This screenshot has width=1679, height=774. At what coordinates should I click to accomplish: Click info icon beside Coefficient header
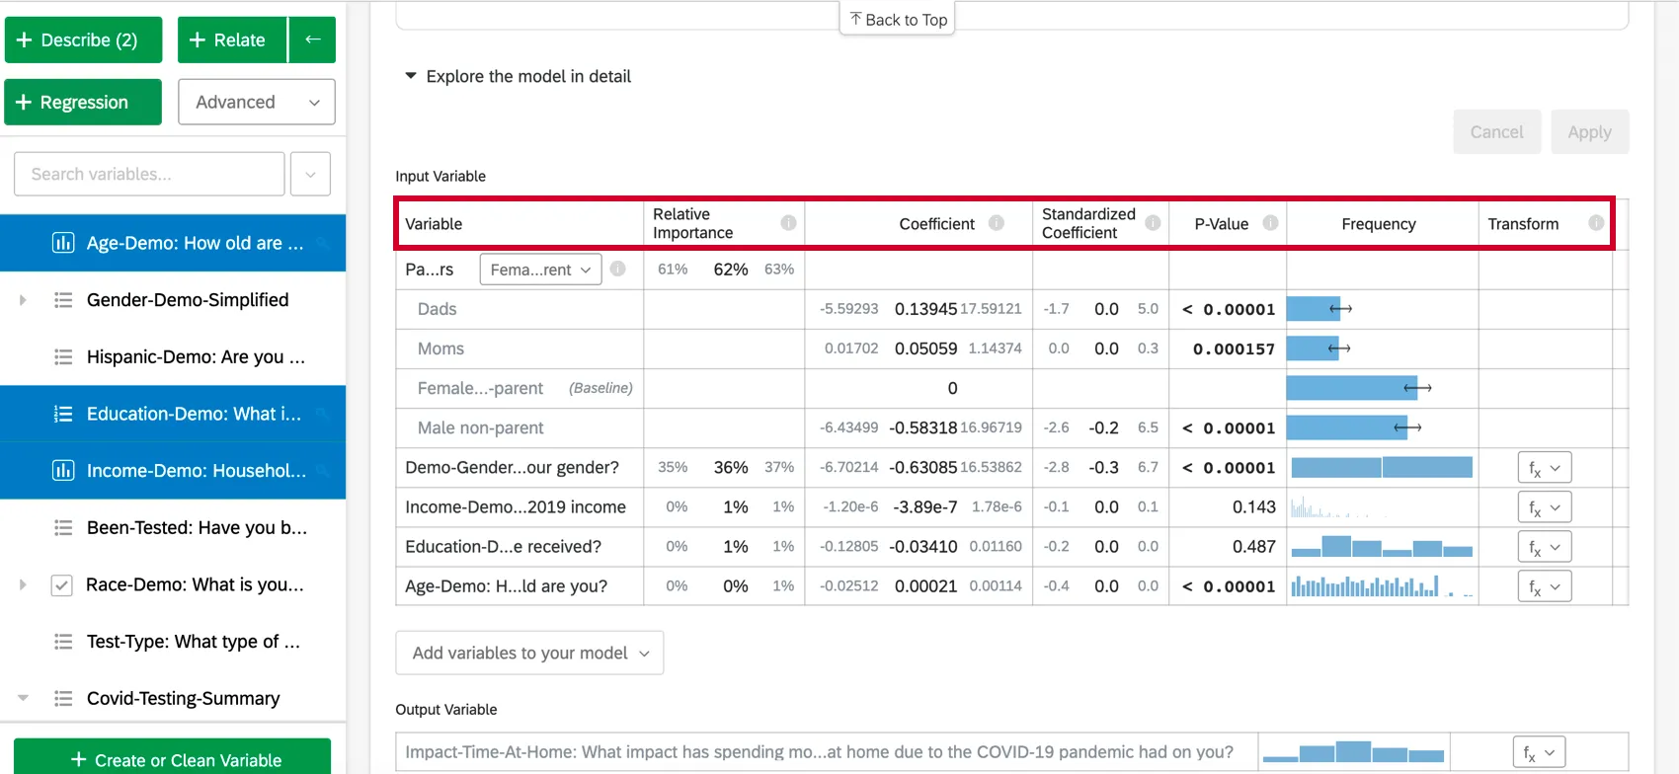(x=997, y=223)
